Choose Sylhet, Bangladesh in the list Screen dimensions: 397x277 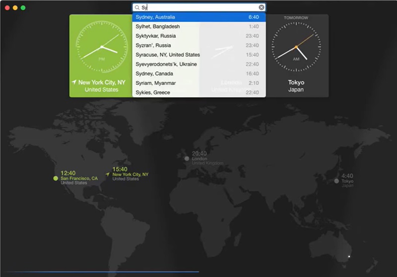199,26
